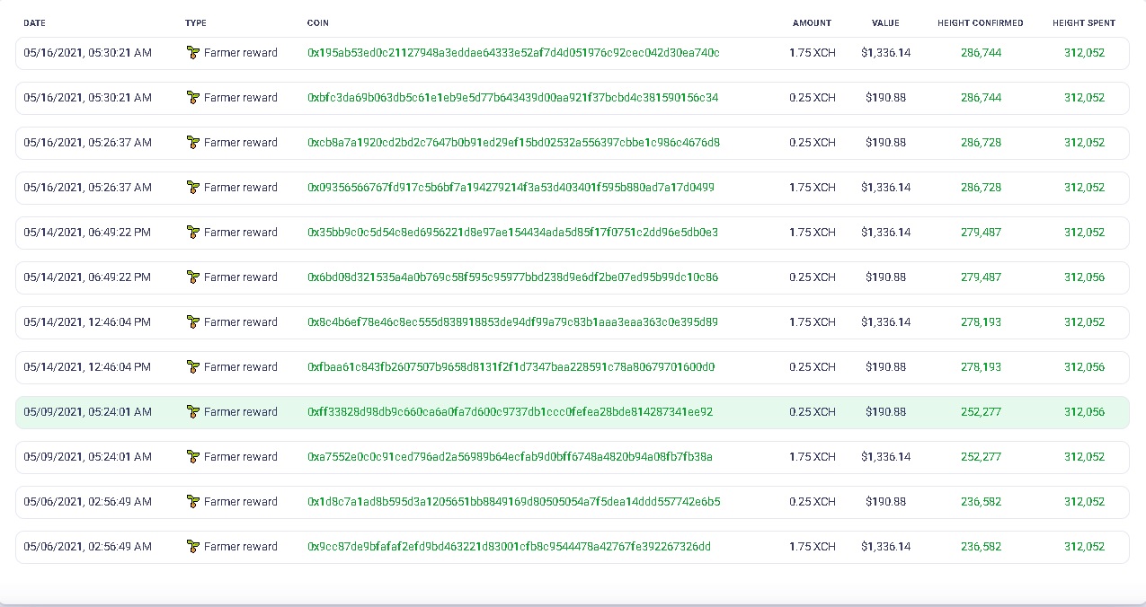Viewport: 1146px width, 607px height.
Task: Click the farmer reward icon in the 0x09356566 row
Action: (192, 188)
